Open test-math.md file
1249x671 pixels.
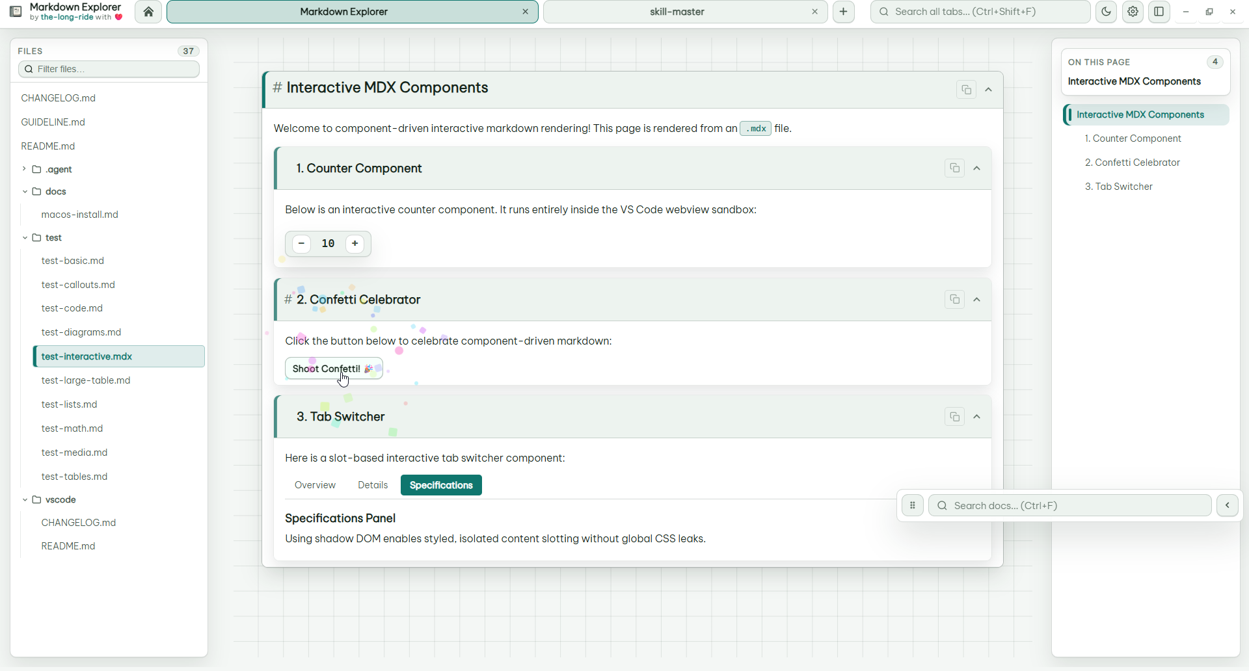tap(72, 428)
